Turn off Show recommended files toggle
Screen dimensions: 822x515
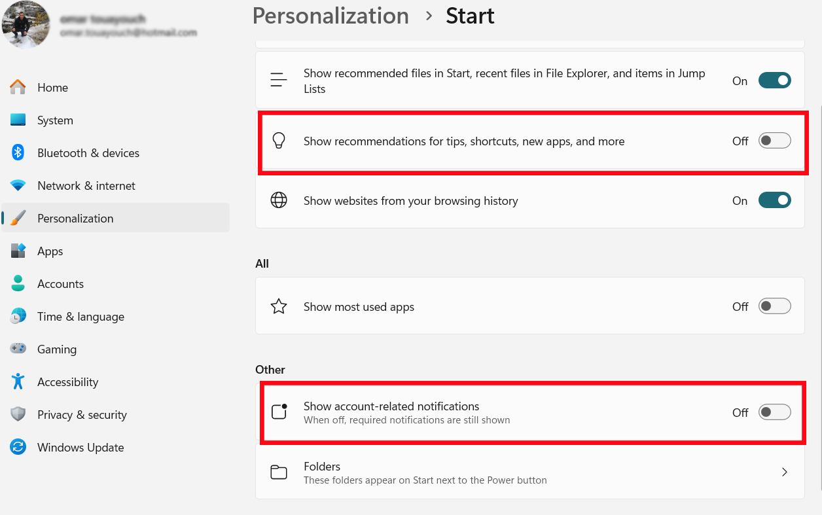click(774, 80)
